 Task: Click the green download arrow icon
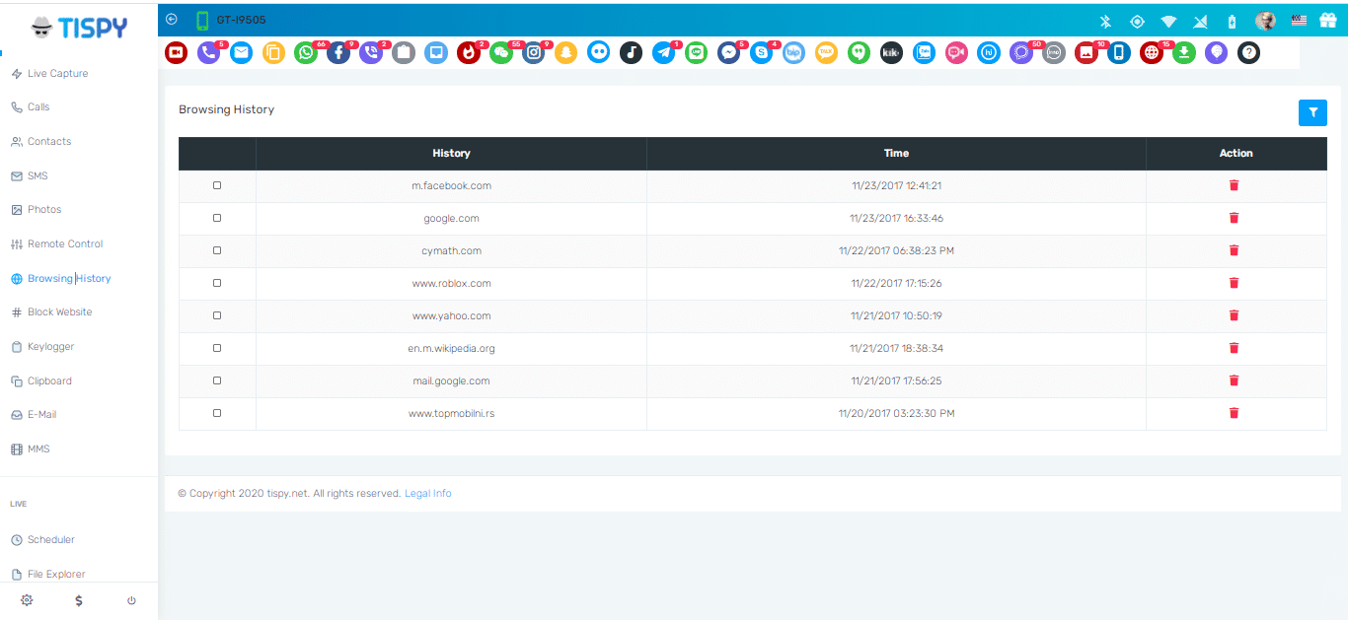coord(1184,53)
